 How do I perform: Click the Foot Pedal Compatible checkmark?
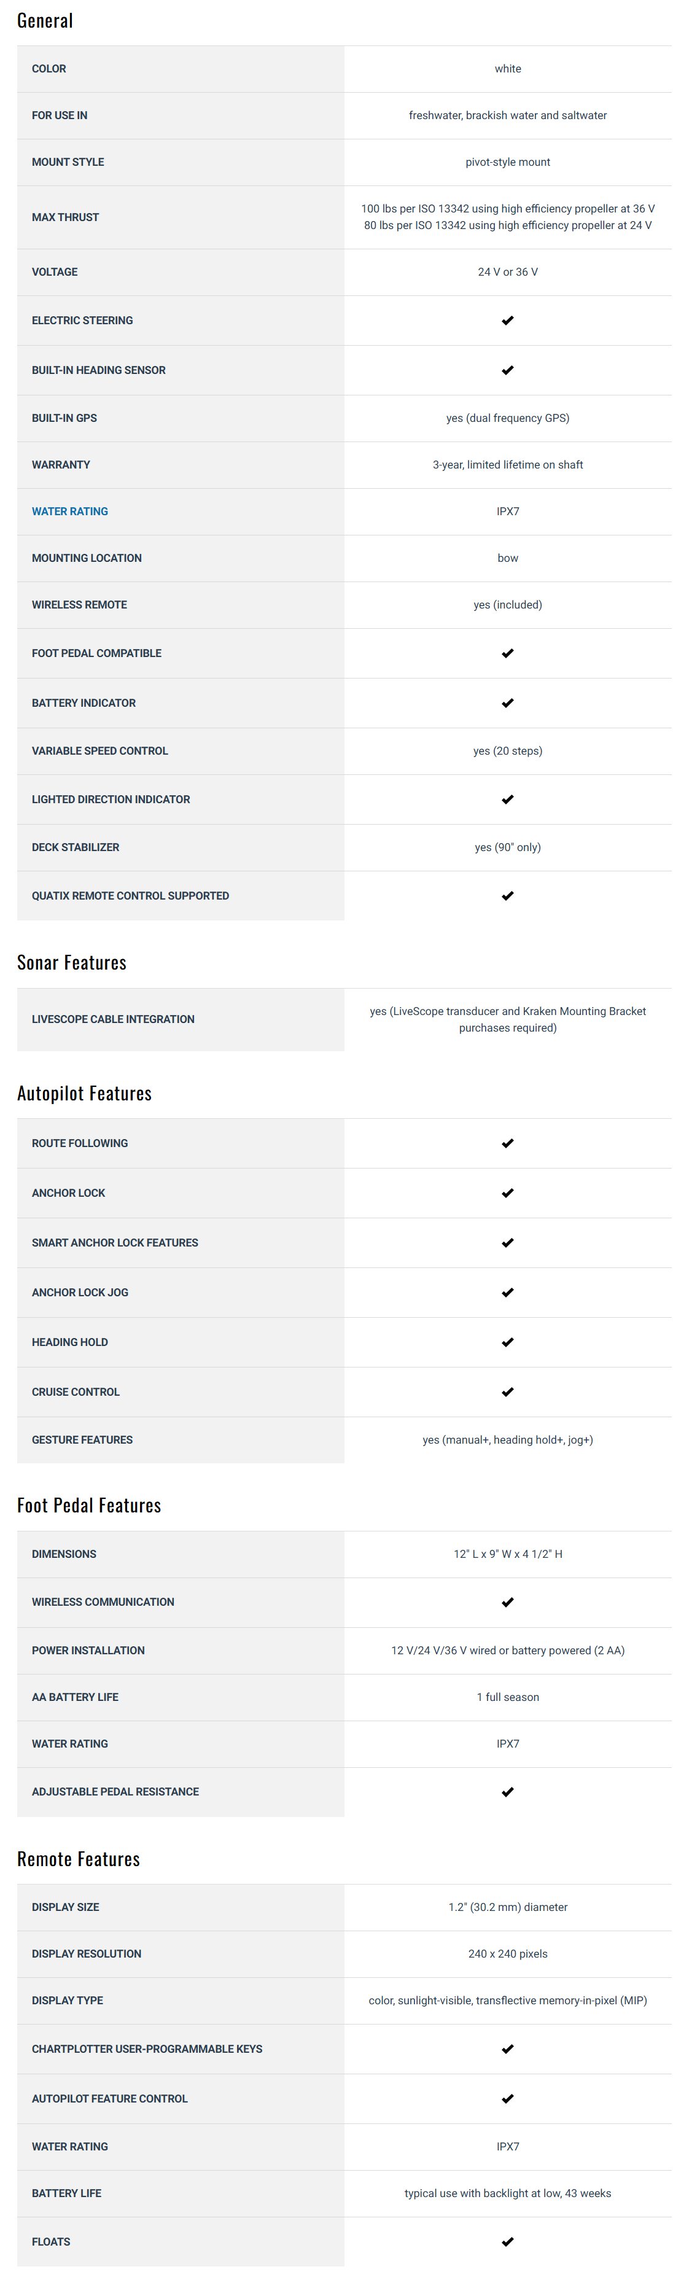click(x=507, y=653)
